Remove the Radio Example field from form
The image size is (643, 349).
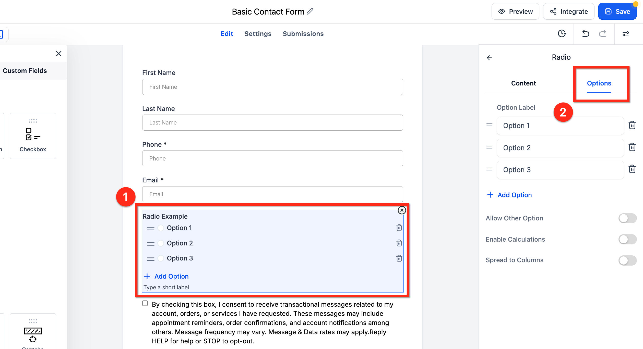(x=402, y=210)
